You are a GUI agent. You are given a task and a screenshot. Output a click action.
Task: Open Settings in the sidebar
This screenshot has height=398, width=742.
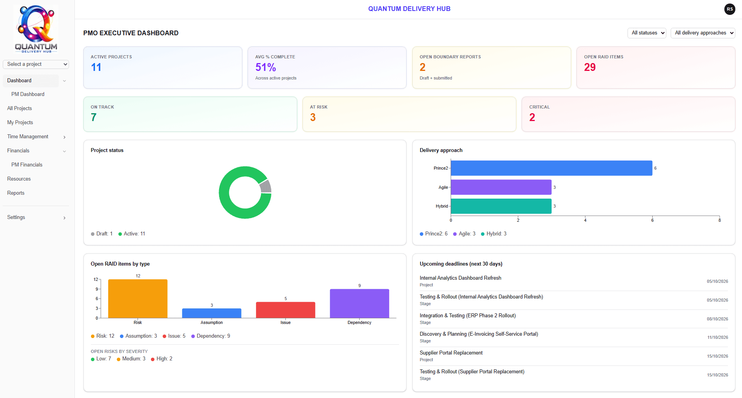pyautogui.click(x=16, y=217)
